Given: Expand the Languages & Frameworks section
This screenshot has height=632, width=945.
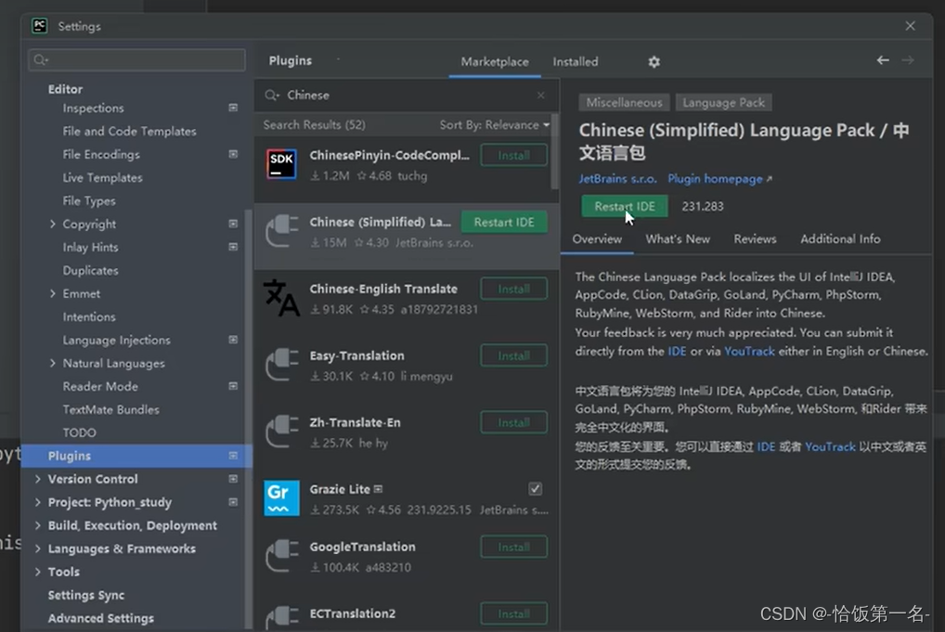Looking at the screenshot, I should (38, 548).
